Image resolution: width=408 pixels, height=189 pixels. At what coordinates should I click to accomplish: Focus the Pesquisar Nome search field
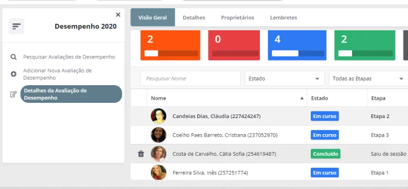pyautogui.click(x=190, y=78)
